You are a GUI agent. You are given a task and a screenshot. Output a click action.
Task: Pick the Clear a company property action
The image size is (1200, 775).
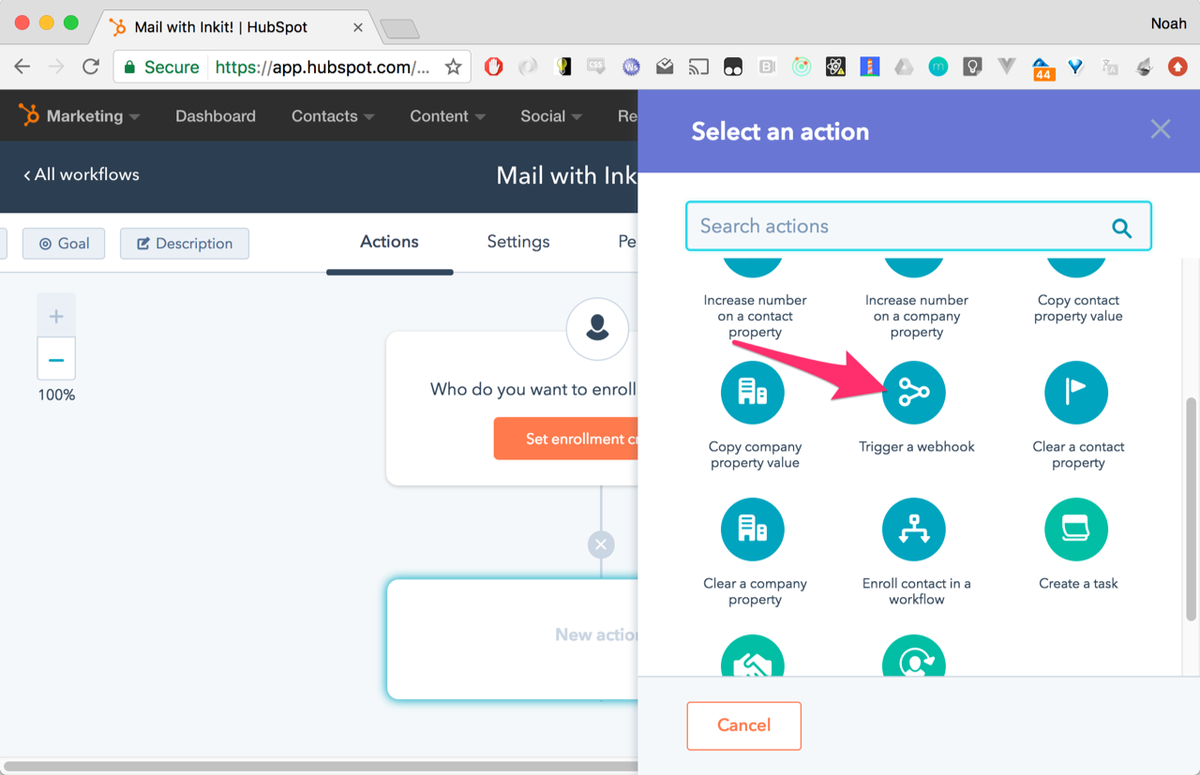tap(752, 529)
